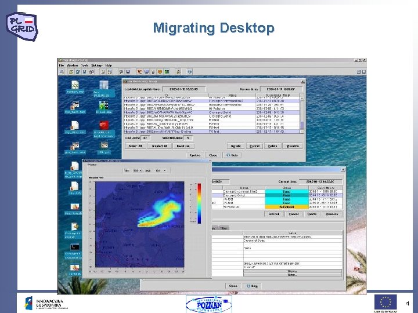Click Help in Job Monitoring dialog

[x=232, y=155]
